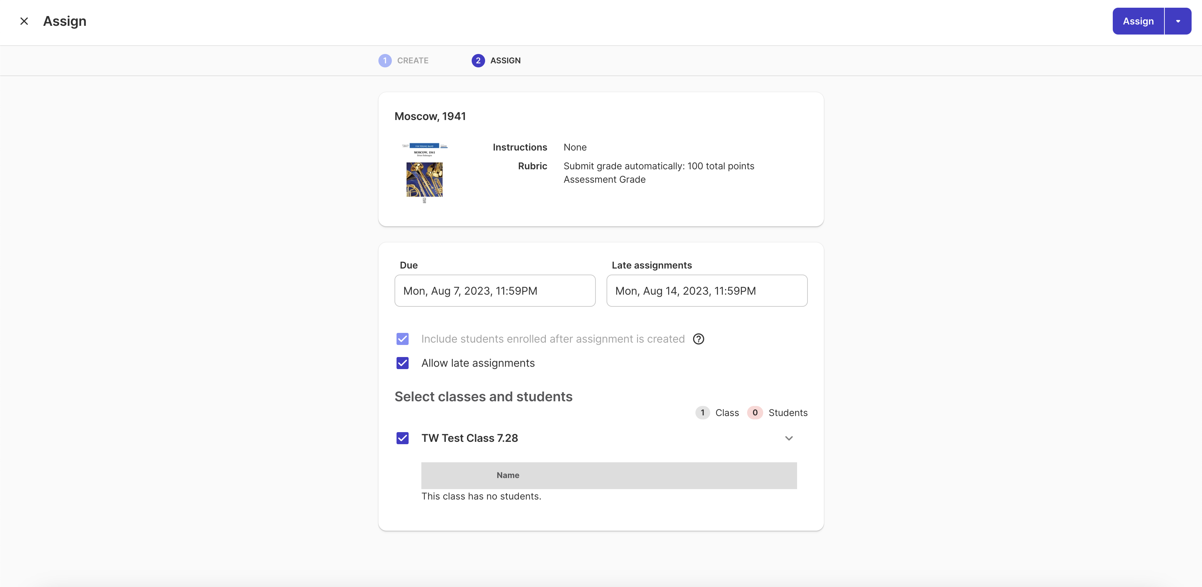
Task: Click the step 1 circle icon
Action: point(384,61)
